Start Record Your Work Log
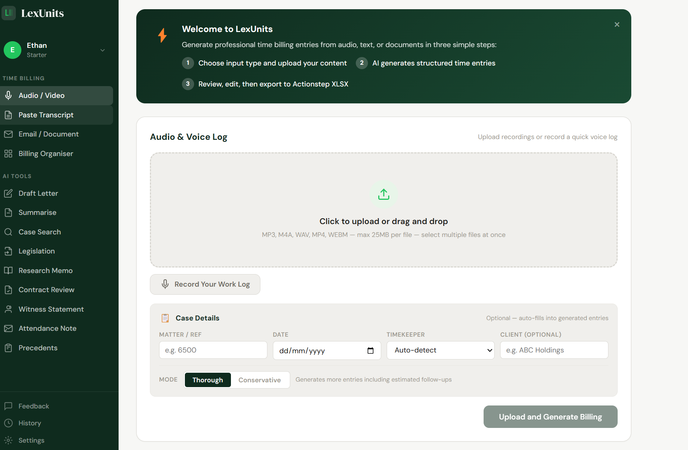This screenshot has width=688, height=450. (x=205, y=284)
